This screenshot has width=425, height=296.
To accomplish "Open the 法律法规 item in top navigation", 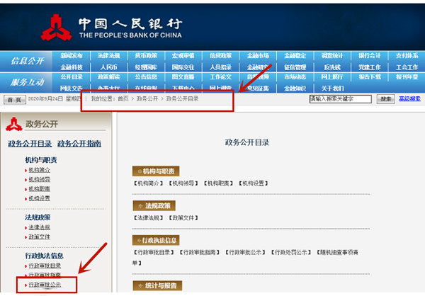I will (x=108, y=56).
